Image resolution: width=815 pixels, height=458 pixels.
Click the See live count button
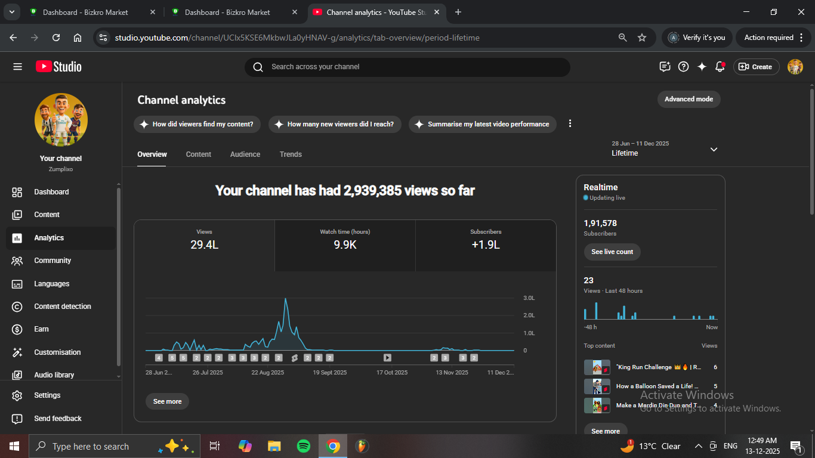[612, 252]
